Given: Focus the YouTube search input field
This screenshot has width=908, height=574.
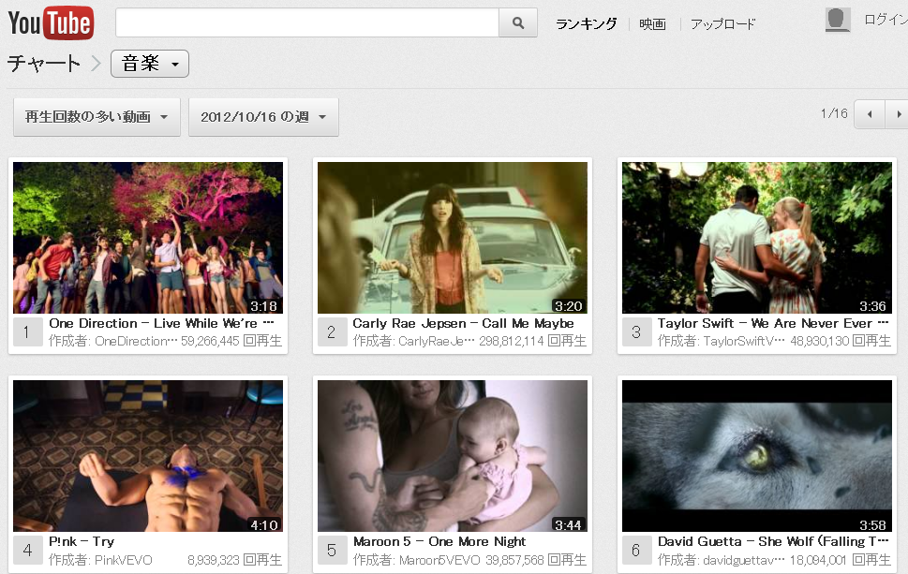Looking at the screenshot, I should coord(307,23).
